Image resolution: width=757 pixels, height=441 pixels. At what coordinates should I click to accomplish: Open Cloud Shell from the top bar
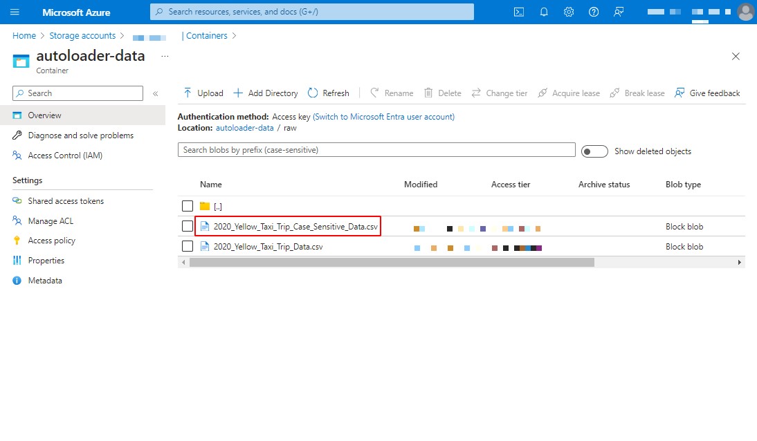519,12
